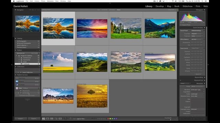Click the Auto Tone button

coord(196,48)
